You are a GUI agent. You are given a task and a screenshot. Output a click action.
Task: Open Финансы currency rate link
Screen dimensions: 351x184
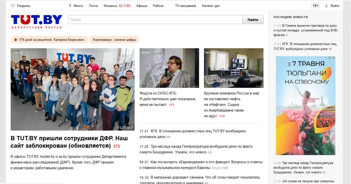(x=117, y=6)
